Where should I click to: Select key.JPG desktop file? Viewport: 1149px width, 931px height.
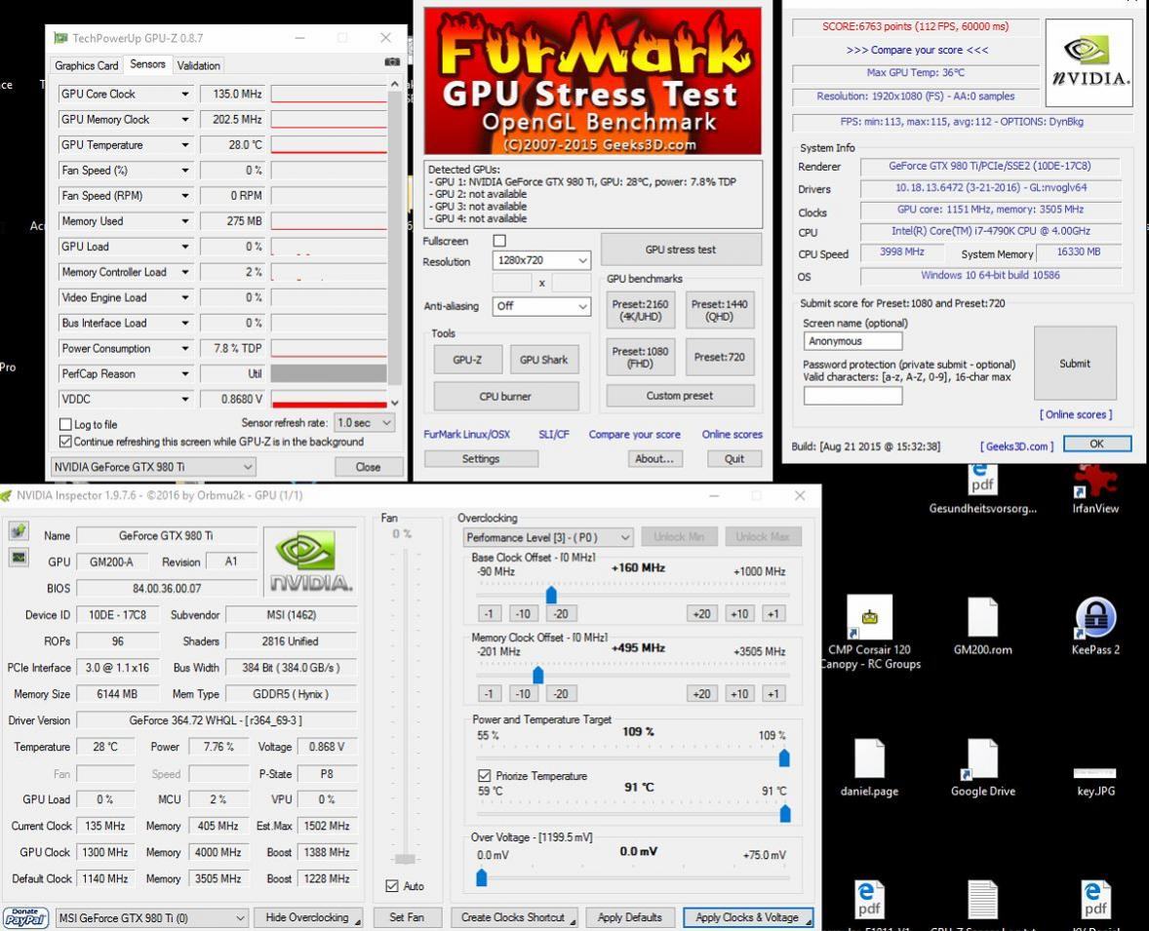pos(1094,781)
